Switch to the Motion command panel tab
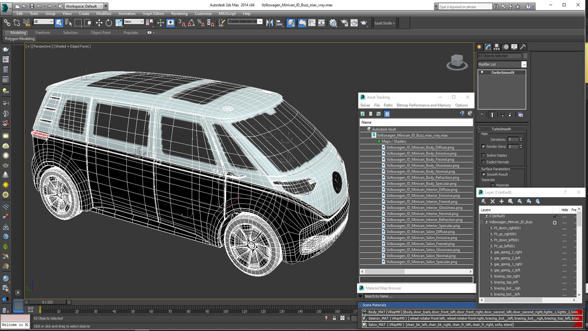Viewport: 588px width, 331px height. coord(506,47)
